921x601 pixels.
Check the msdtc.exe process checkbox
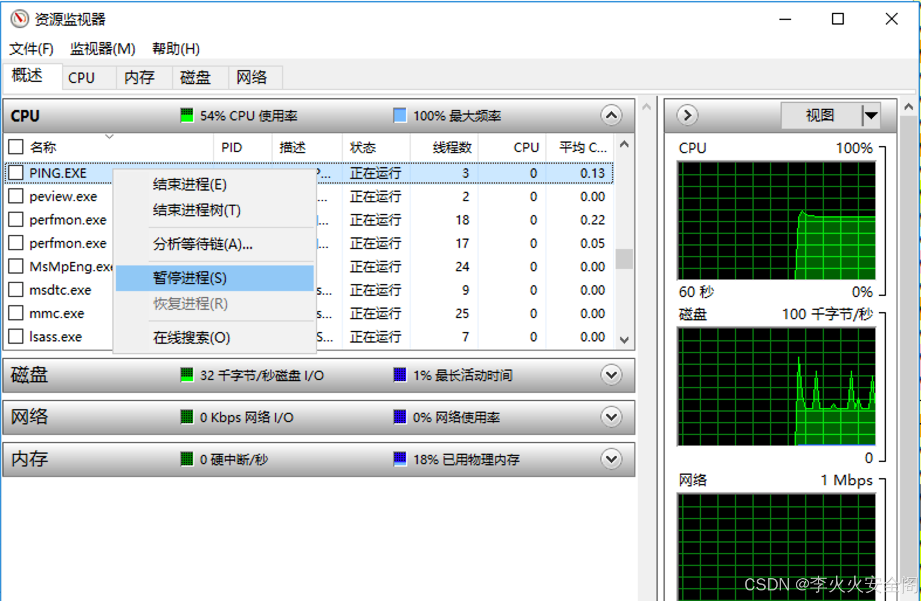(x=16, y=289)
